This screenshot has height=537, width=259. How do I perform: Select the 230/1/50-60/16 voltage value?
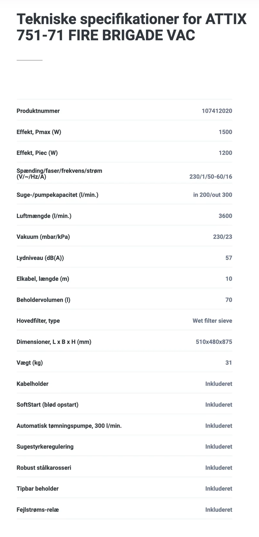[x=211, y=177]
